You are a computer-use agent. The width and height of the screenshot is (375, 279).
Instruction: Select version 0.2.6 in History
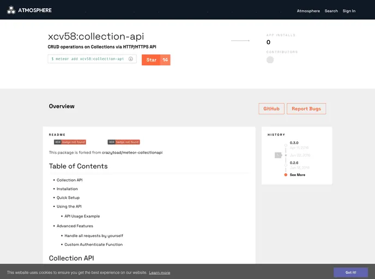294,163
